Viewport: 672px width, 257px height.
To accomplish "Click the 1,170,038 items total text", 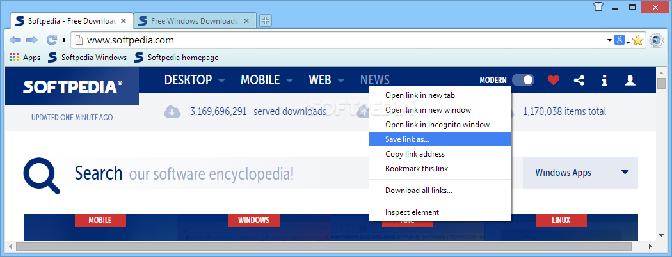I will point(564,112).
